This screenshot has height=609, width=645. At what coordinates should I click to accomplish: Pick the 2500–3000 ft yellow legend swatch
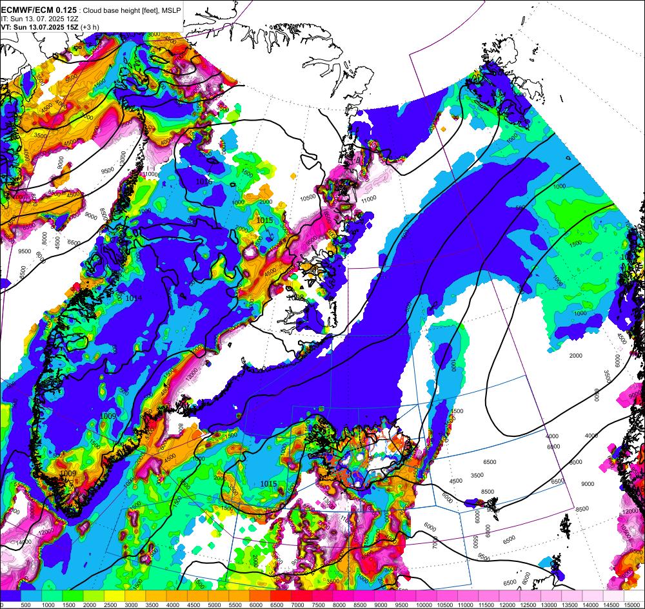pos(115,595)
